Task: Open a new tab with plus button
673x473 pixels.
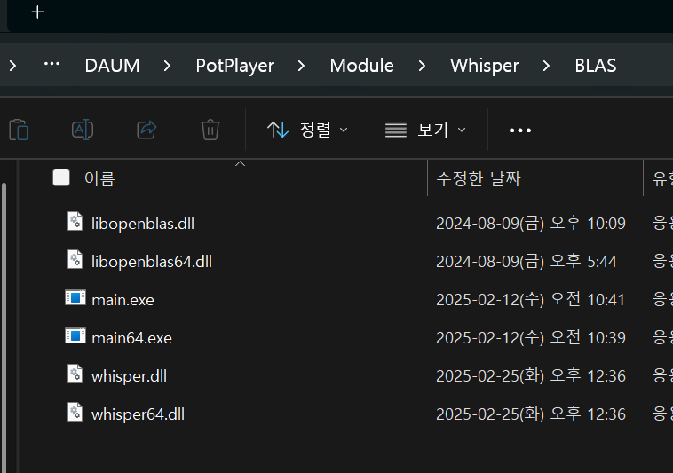Action: pos(38,12)
